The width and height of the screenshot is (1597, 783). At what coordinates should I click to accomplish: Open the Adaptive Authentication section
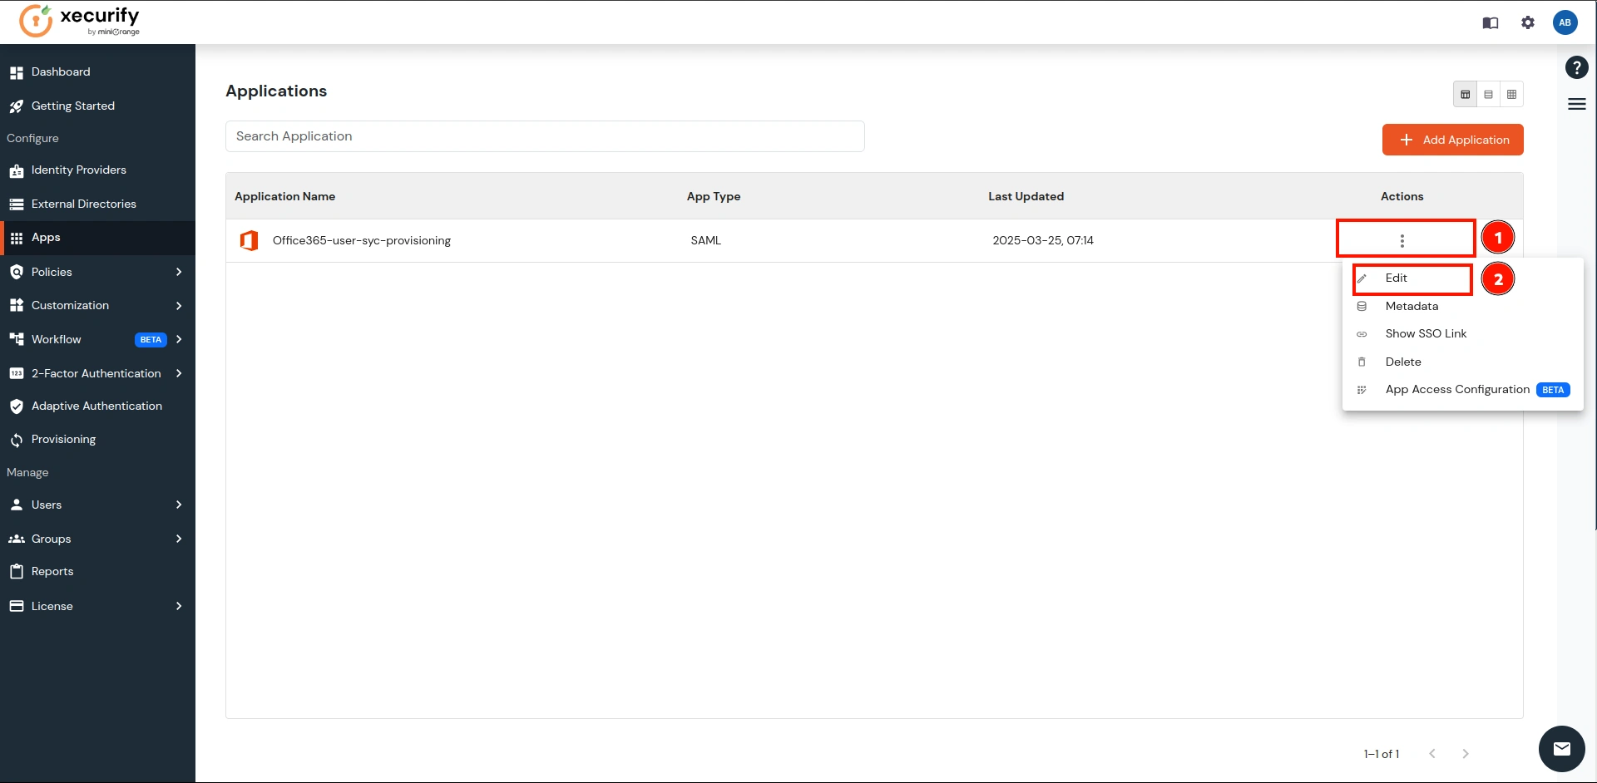point(96,406)
